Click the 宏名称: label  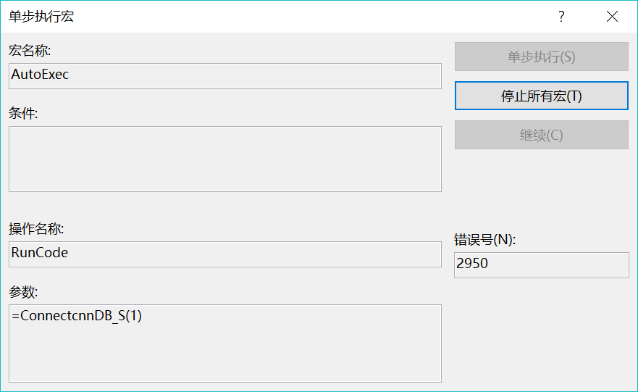(30, 51)
